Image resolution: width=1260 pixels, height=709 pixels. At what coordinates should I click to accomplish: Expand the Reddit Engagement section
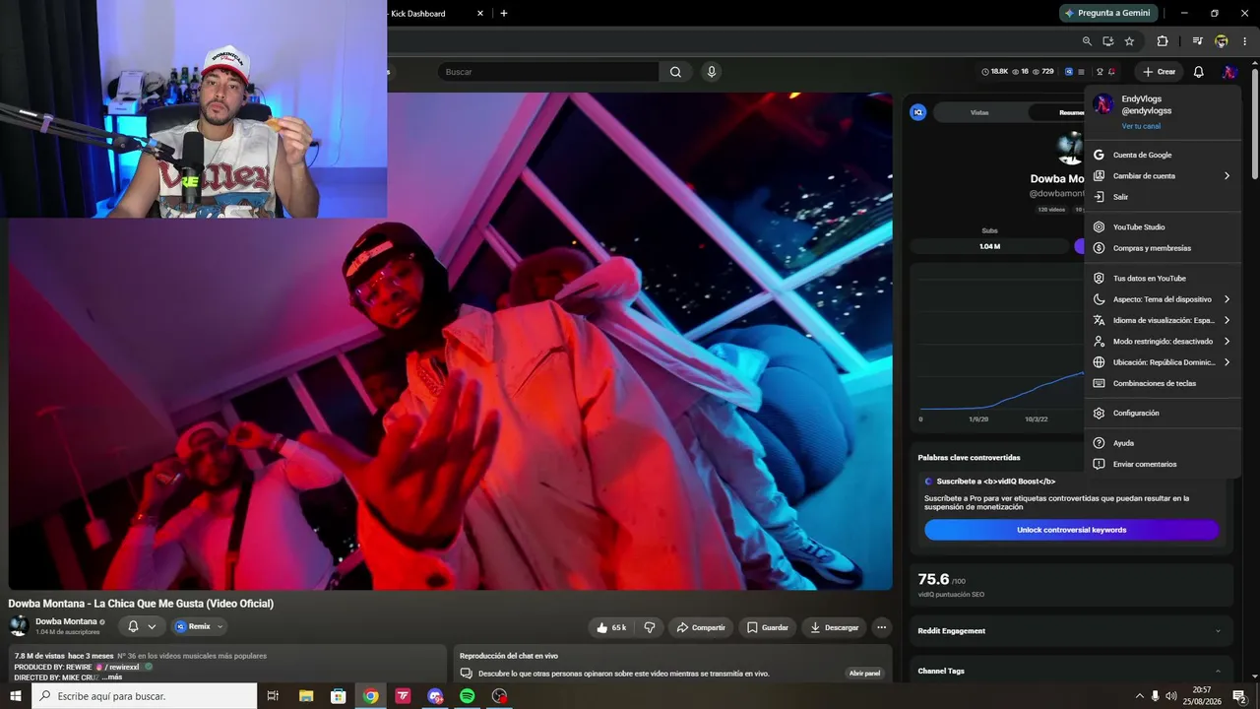click(1218, 631)
